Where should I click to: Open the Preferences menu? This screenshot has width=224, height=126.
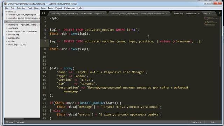pos(70,8)
